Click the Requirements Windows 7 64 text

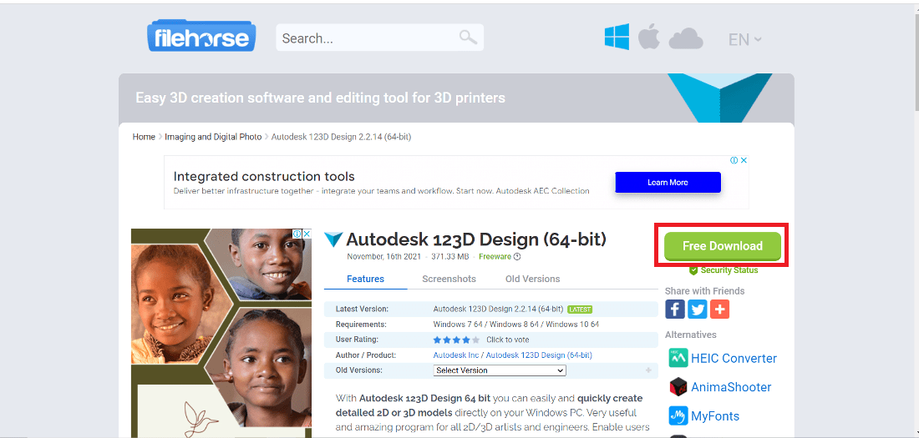tap(515, 324)
